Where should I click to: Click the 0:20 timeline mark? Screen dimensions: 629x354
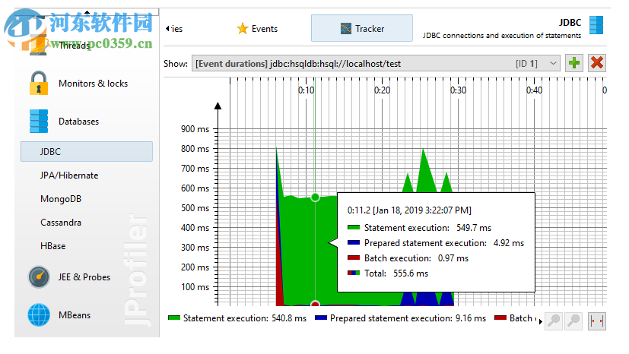tap(382, 90)
